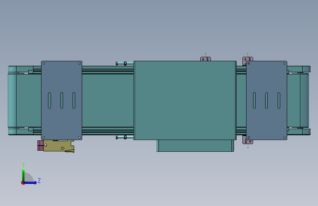Select the first slot on the left plate
The image size is (318, 206).
(x=50, y=100)
